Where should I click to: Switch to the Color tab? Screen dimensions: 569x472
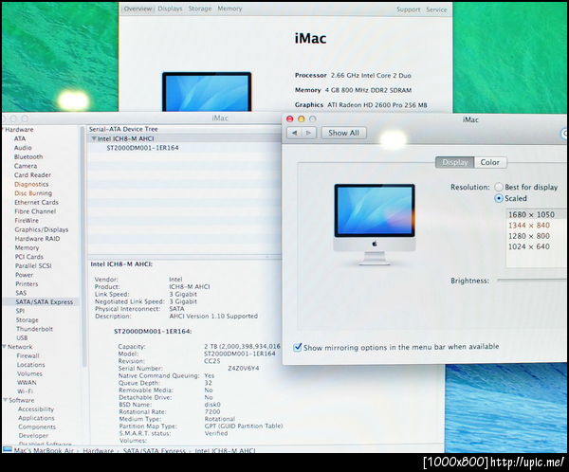pyautogui.click(x=490, y=162)
